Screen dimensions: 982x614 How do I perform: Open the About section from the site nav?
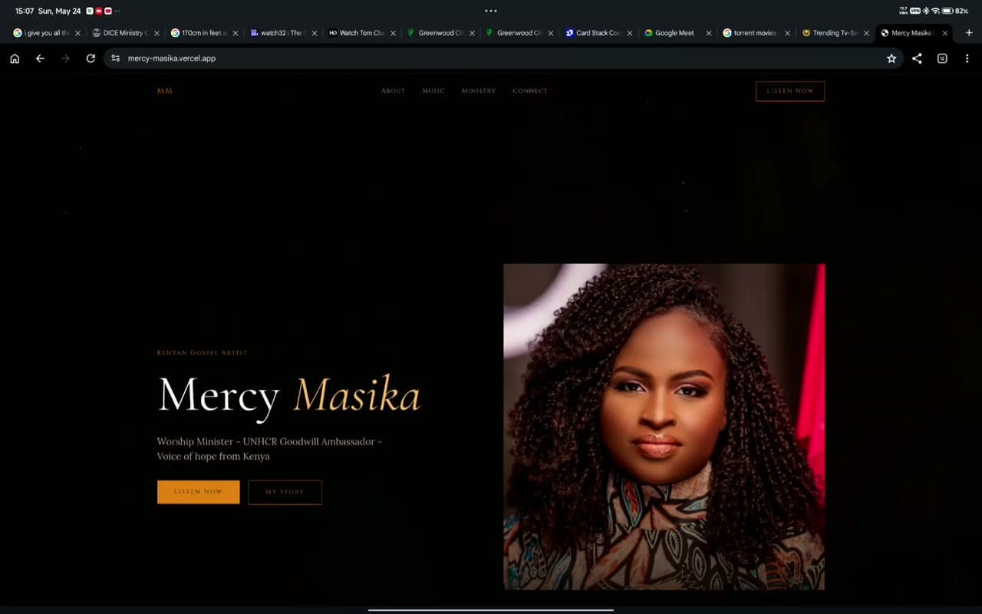click(x=393, y=91)
